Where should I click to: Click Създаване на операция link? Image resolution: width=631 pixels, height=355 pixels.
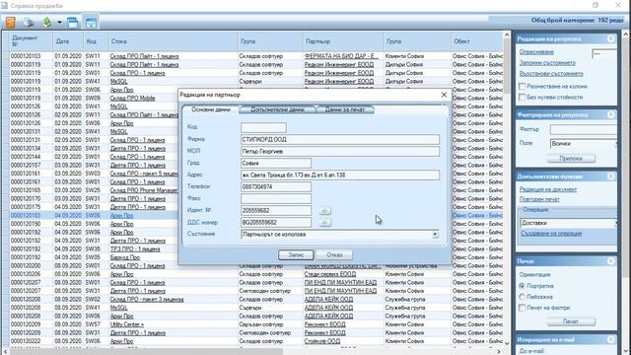[551, 234]
